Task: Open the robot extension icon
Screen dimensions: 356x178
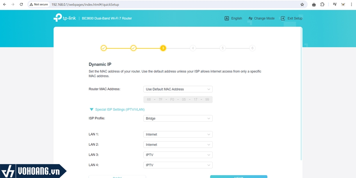Action: pos(314,4)
